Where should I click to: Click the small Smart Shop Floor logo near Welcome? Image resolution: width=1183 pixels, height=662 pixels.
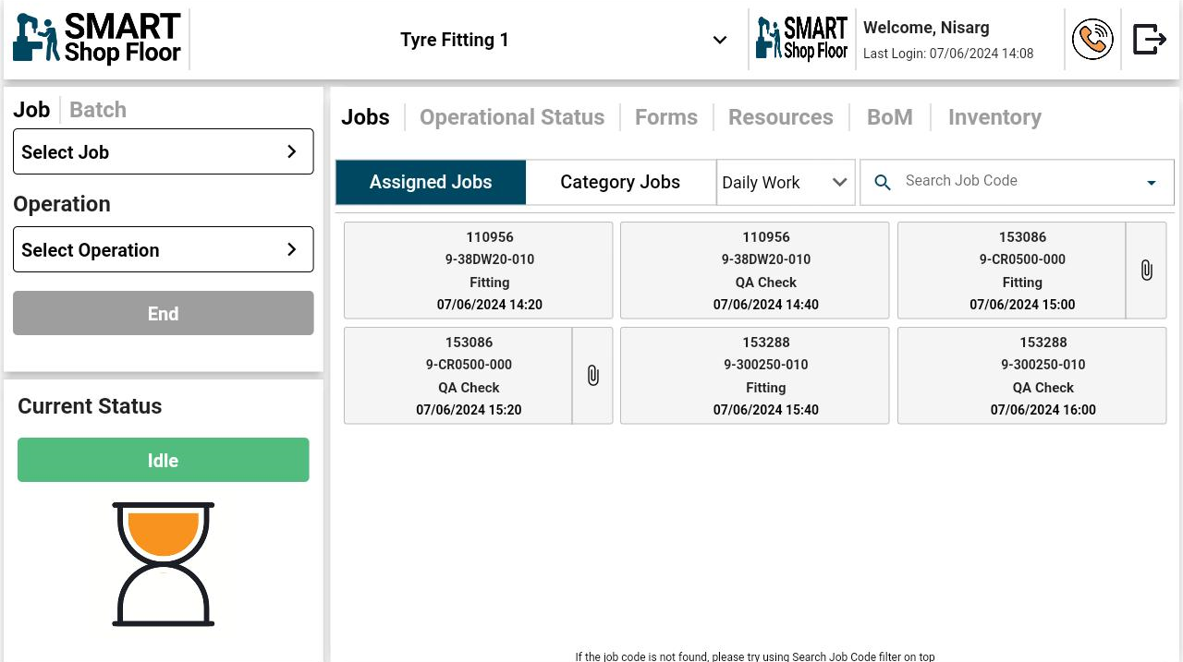(x=801, y=39)
